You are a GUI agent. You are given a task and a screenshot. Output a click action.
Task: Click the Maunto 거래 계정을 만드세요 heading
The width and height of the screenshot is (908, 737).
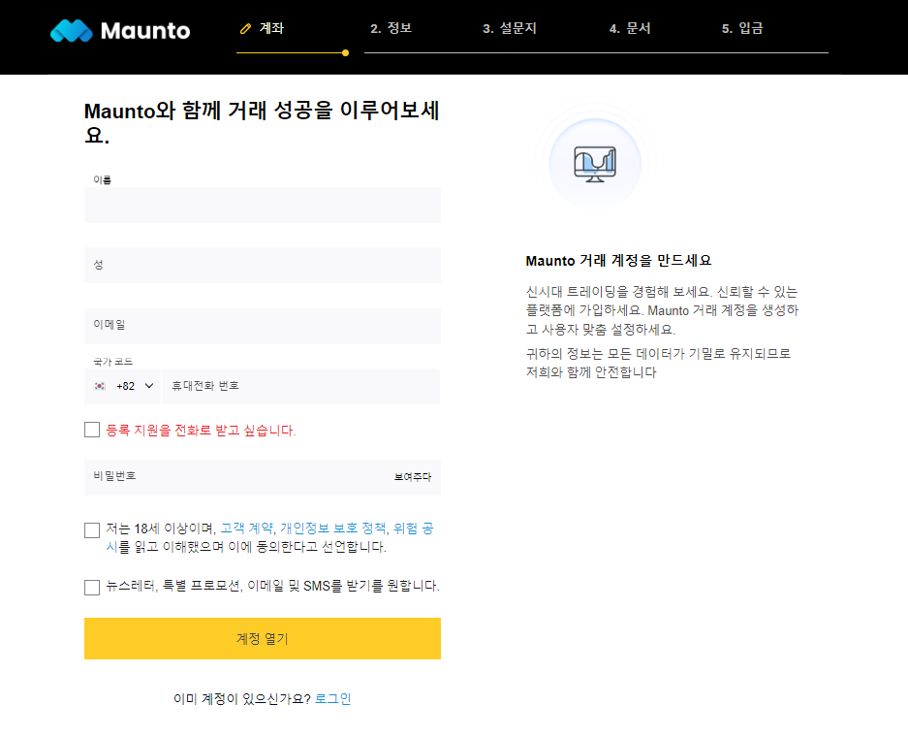618,261
